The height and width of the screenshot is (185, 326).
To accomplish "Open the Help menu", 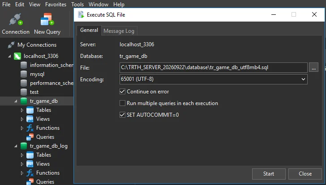I will pyautogui.click(x=119, y=4).
